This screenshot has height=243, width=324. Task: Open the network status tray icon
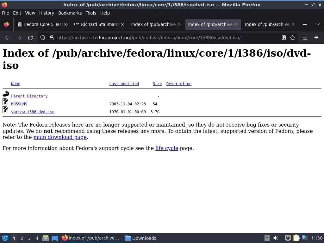(x=288, y=238)
